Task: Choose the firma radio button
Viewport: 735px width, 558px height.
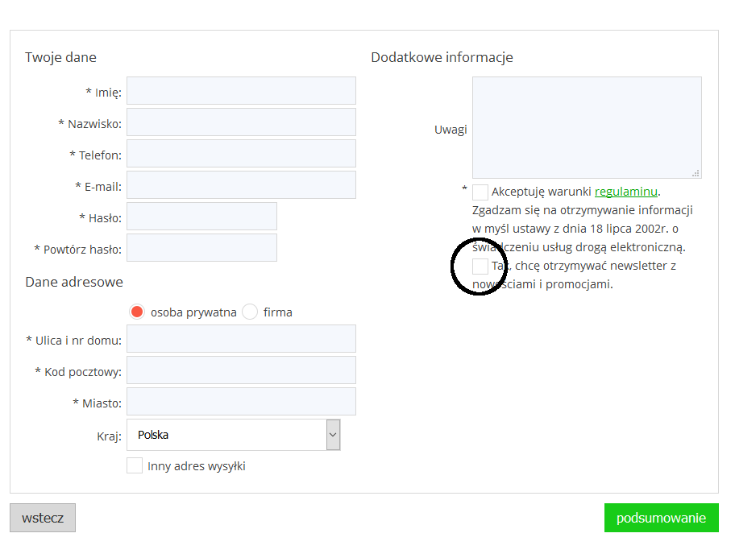Action: coord(250,312)
